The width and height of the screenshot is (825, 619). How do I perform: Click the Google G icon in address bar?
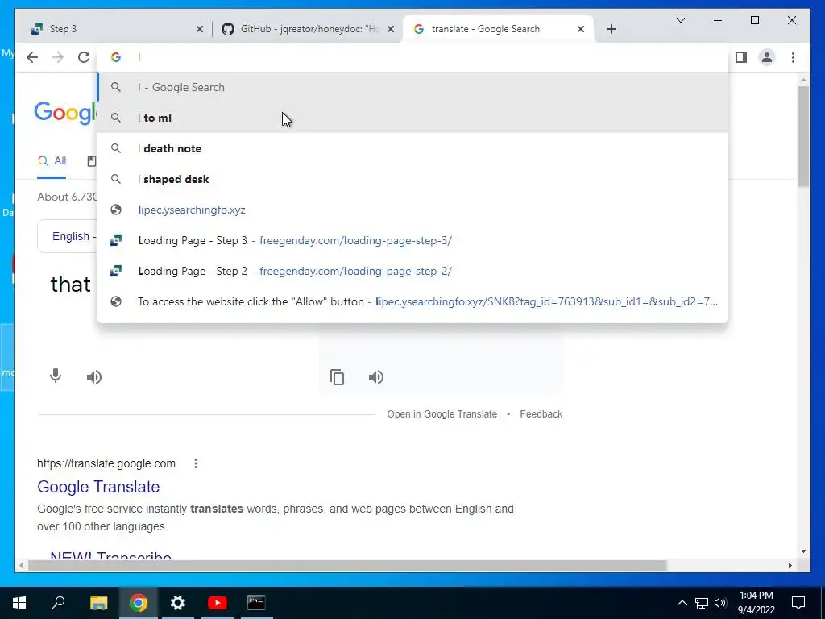(116, 57)
